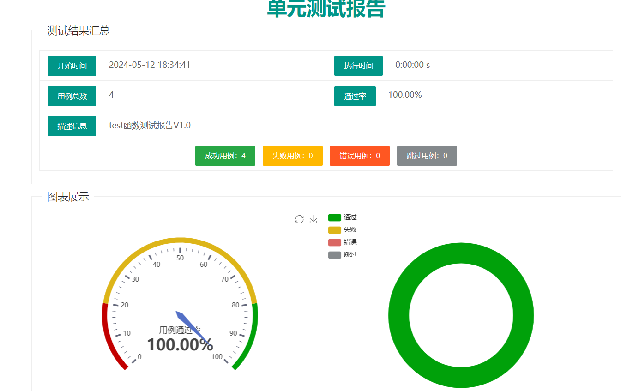The image size is (639, 391).
Task: Click the 描述信息 label button
Action: [72, 126]
